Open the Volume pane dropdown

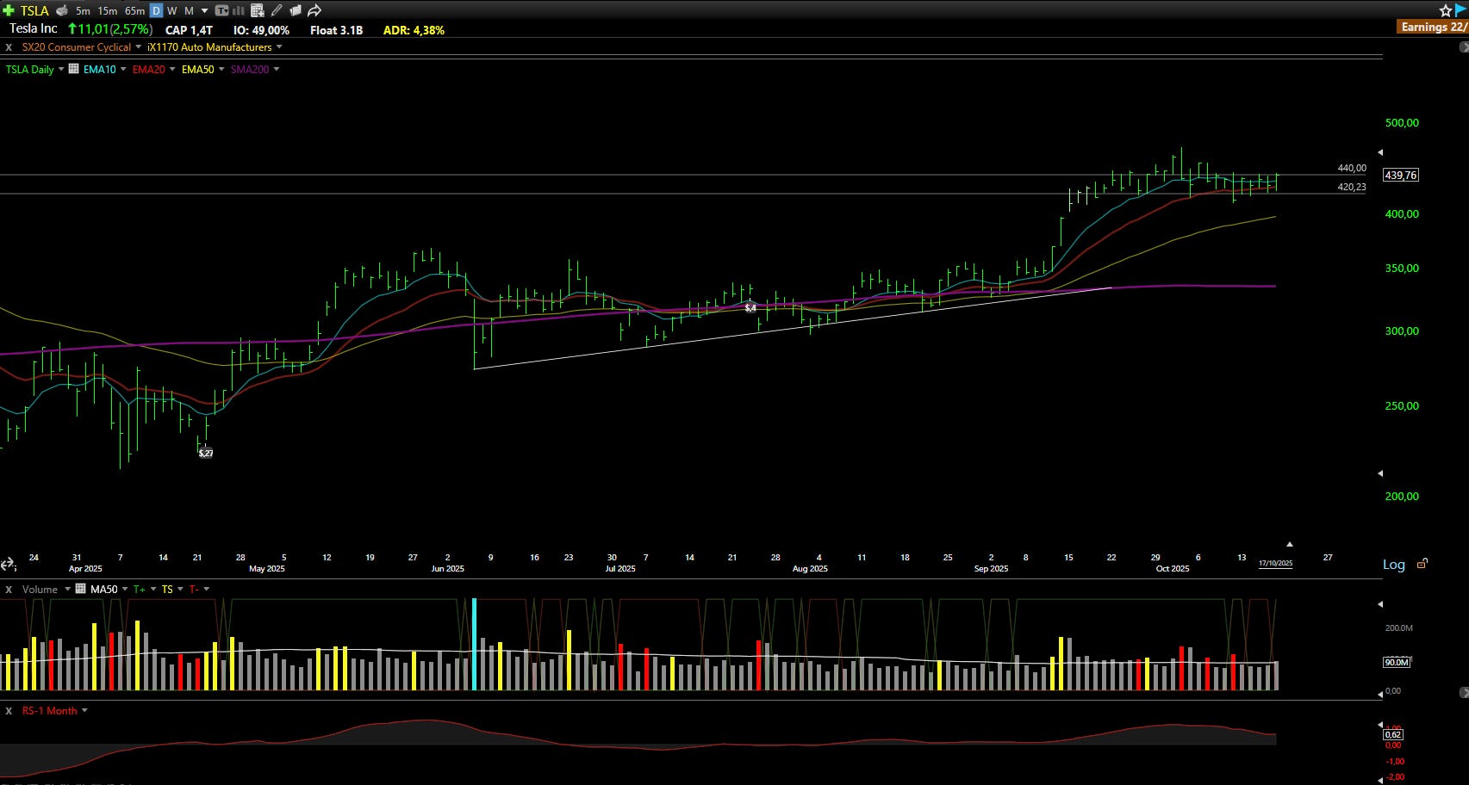click(x=67, y=590)
